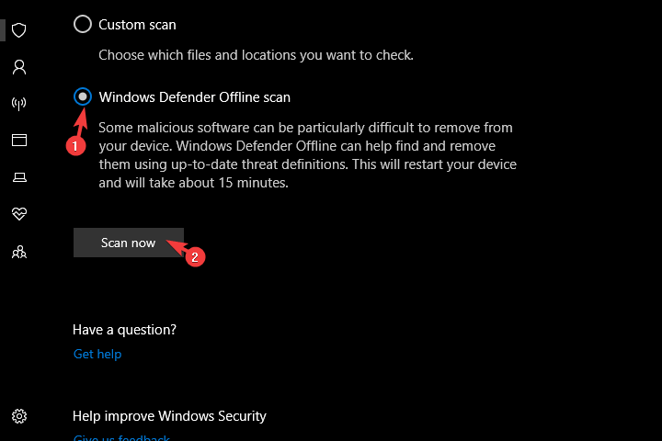Go to Account protection person icon
Screen dimensions: 662x441
19,67
